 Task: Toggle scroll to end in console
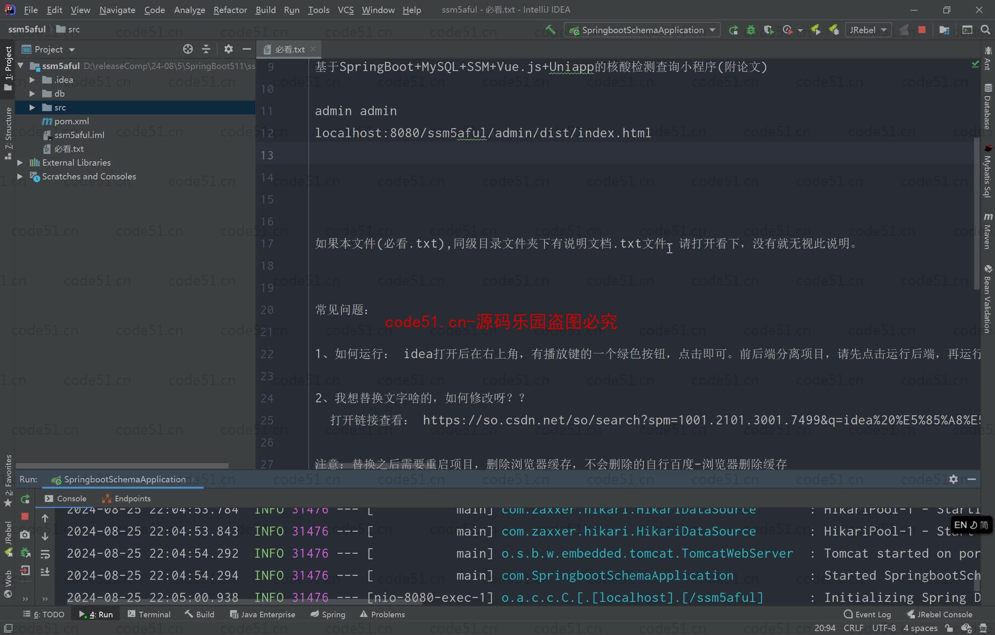coord(45,572)
